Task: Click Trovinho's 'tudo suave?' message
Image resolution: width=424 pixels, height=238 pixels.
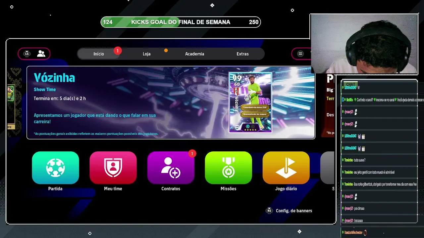Action: click(x=353, y=160)
